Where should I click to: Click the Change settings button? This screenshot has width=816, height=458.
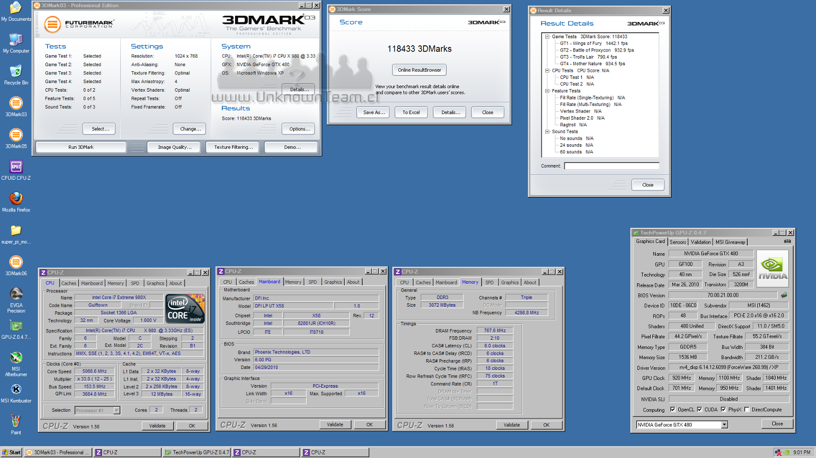tap(190, 129)
